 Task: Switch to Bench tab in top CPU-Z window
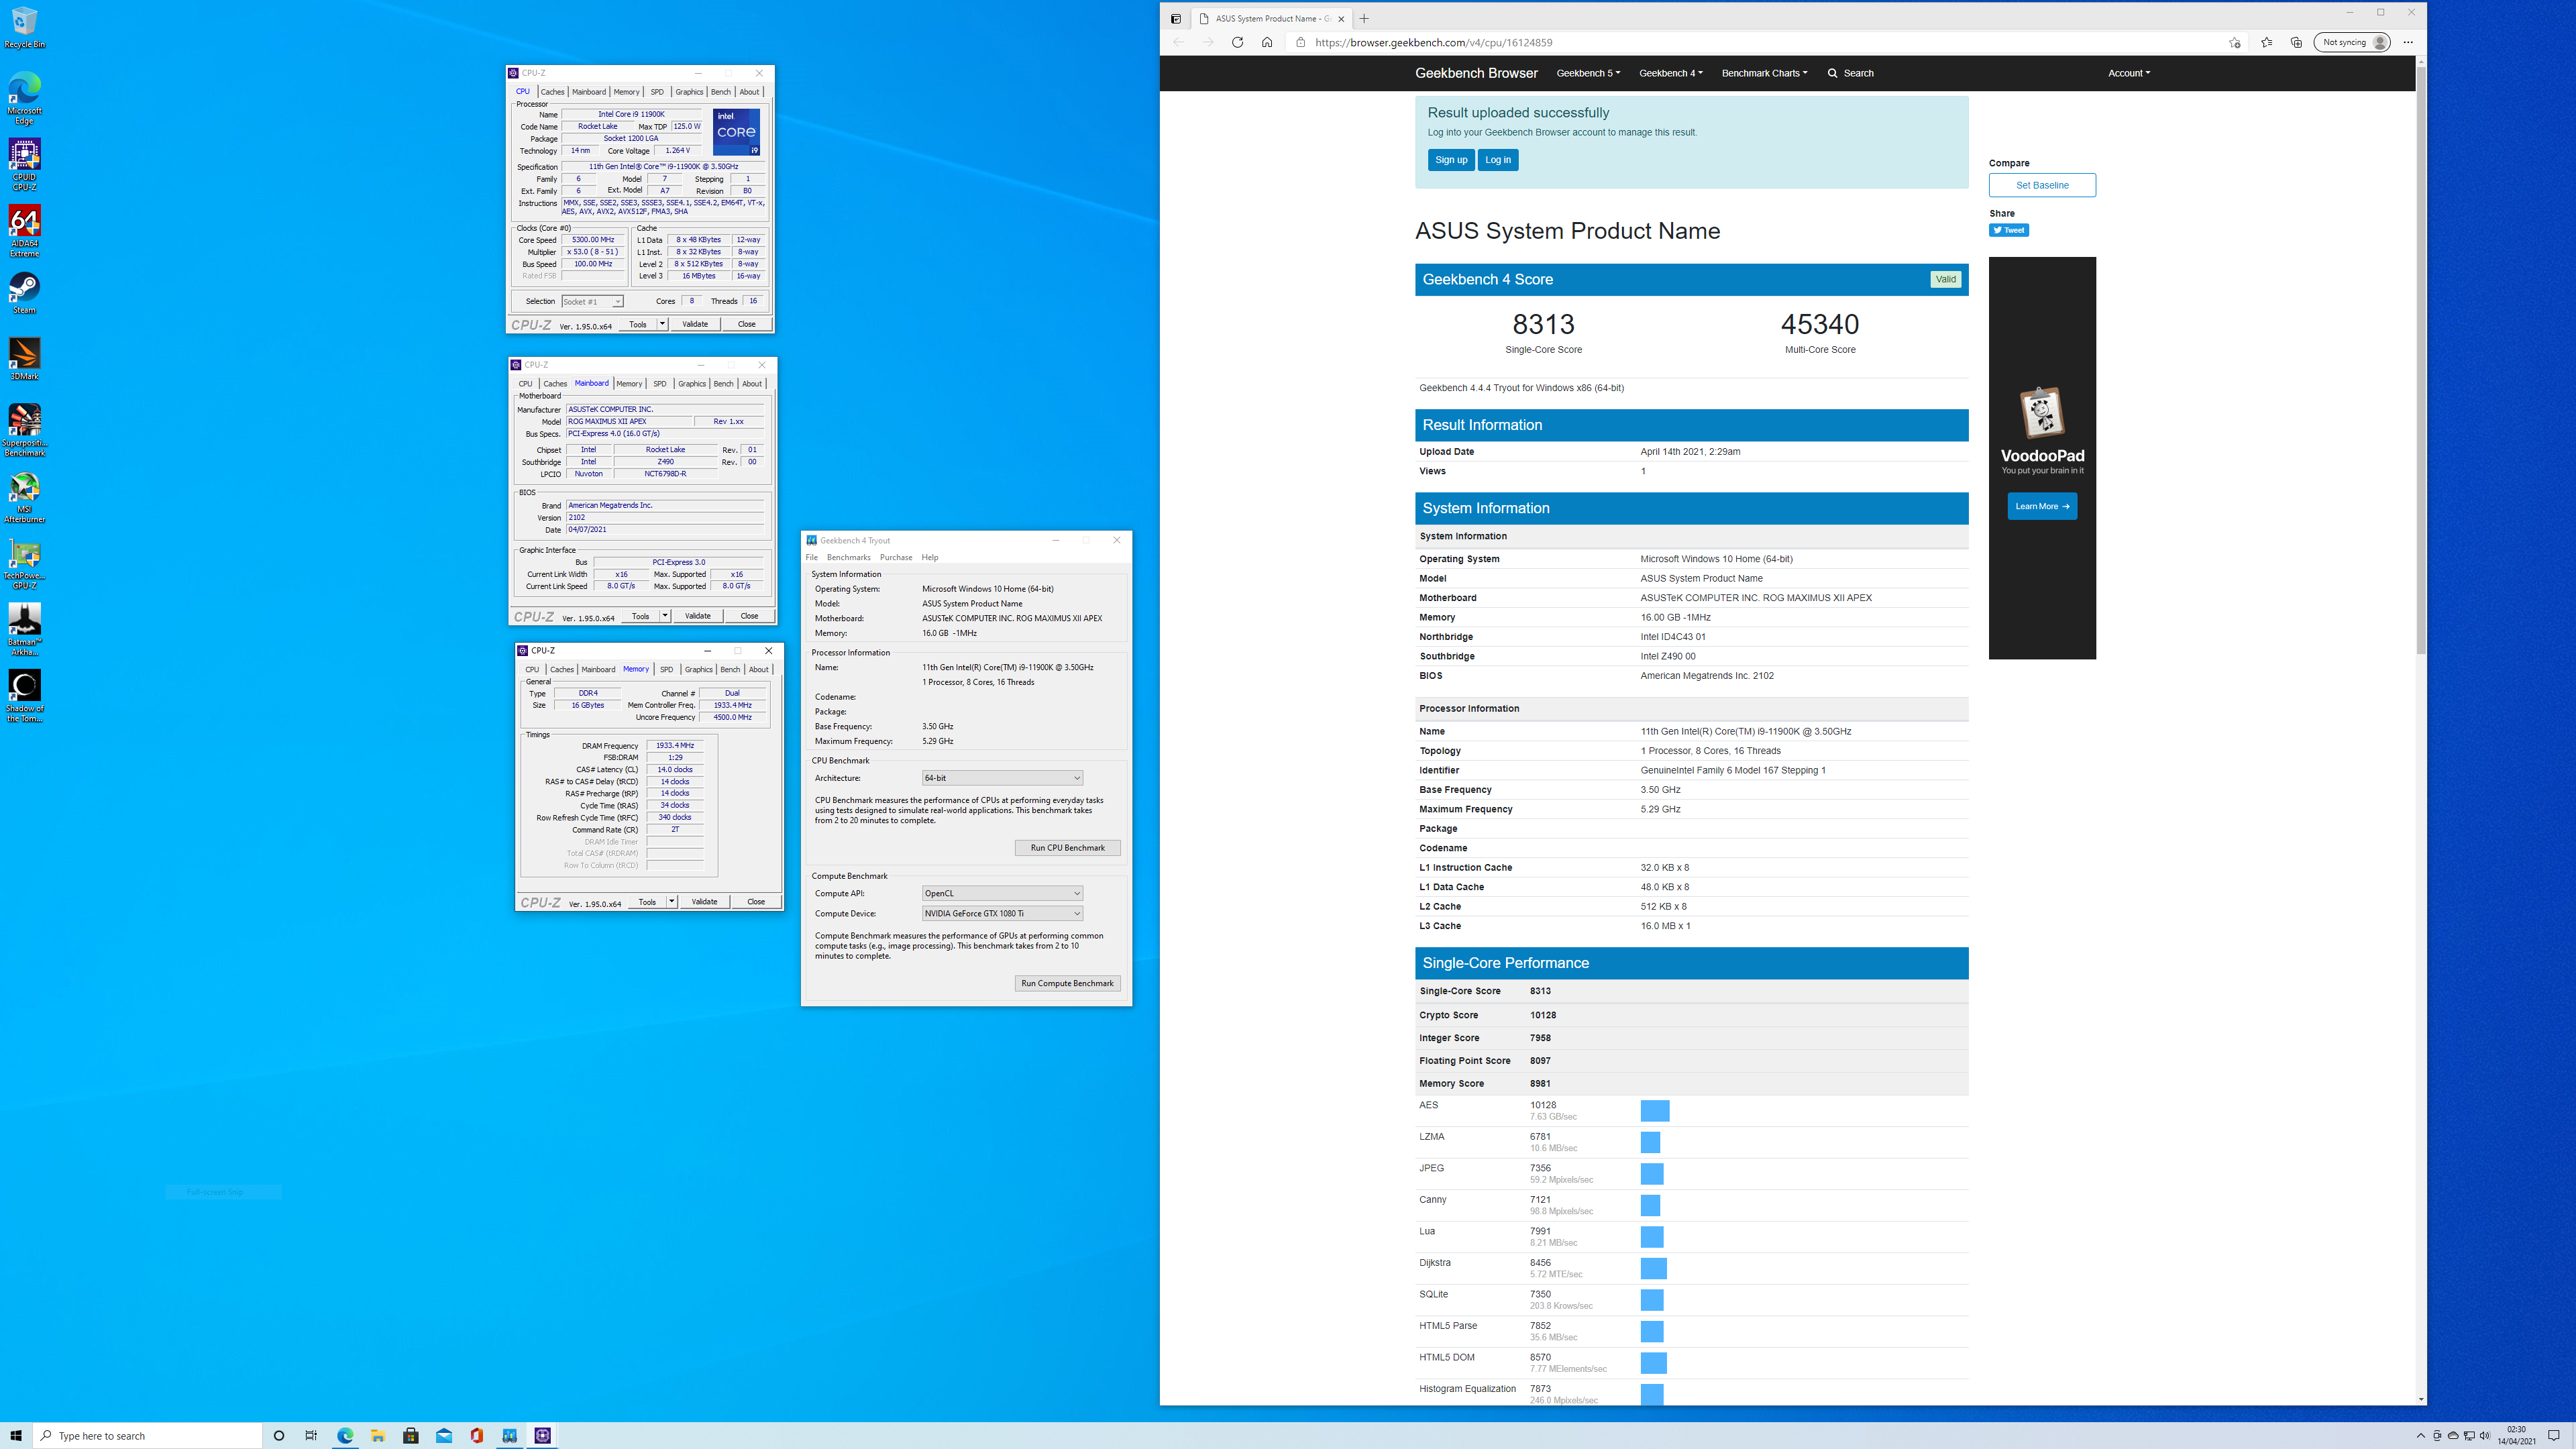coord(720,92)
